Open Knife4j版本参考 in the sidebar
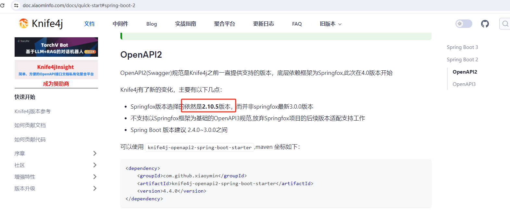 tap(32, 111)
